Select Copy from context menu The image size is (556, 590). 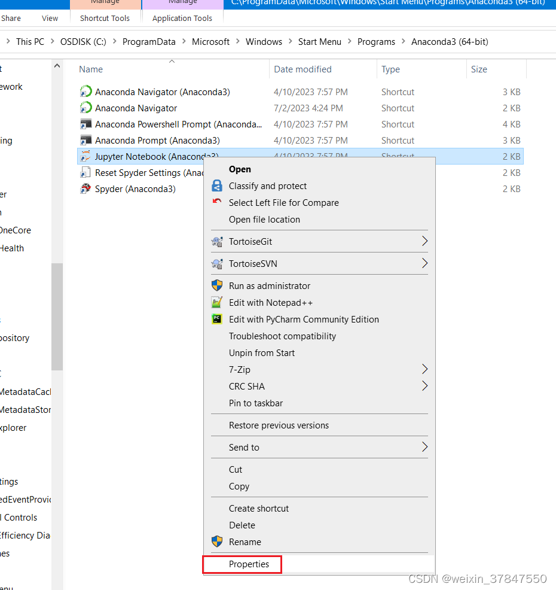[x=239, y=486]
